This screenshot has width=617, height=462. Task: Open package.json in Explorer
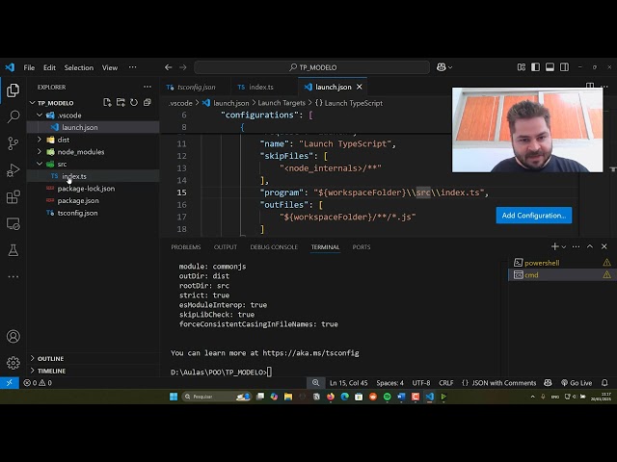click(x=78, y=200)
